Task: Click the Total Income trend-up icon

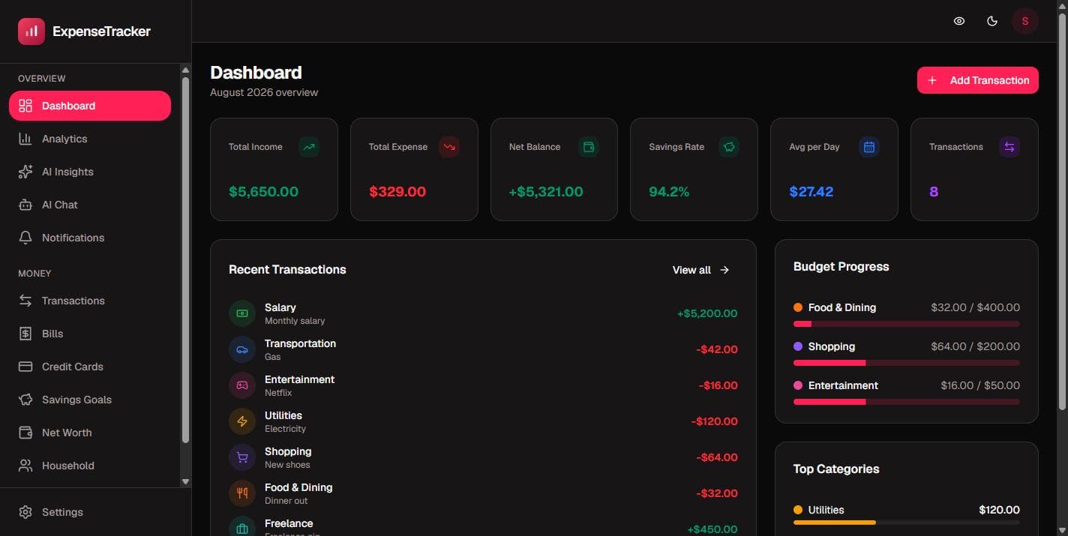Action: pyautogui.click(x=309, y=147)
